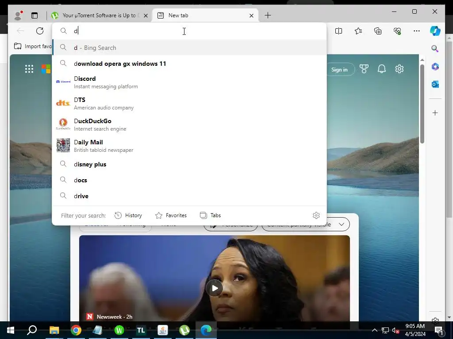Click the page vertical scrollbar thumb
The height and width of the screenshot is (339, 453).
422,104
